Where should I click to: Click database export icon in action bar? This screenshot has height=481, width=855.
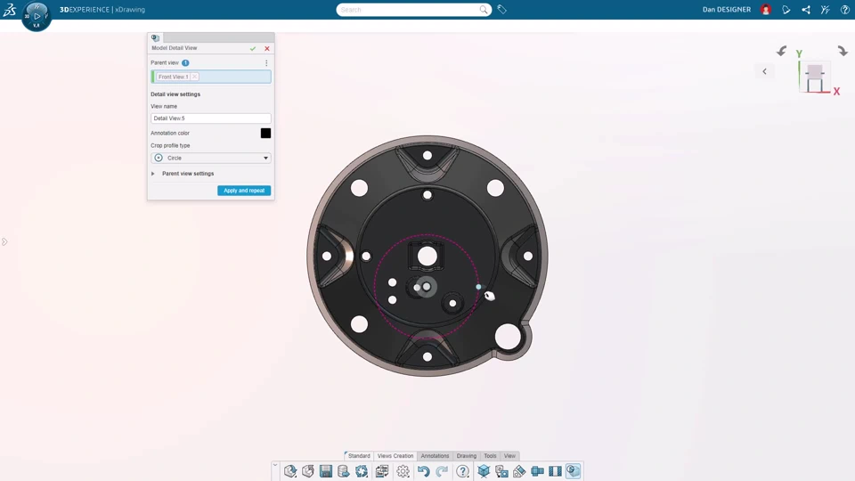[x=344, y=471]
